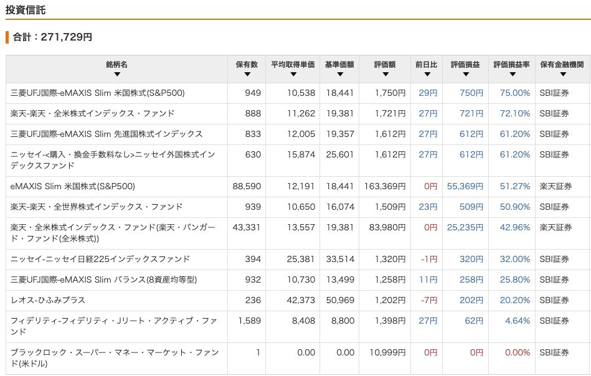
Task: Open 楽天-楽天・全米株式インデックス・ファンド row
Action: 298,113
